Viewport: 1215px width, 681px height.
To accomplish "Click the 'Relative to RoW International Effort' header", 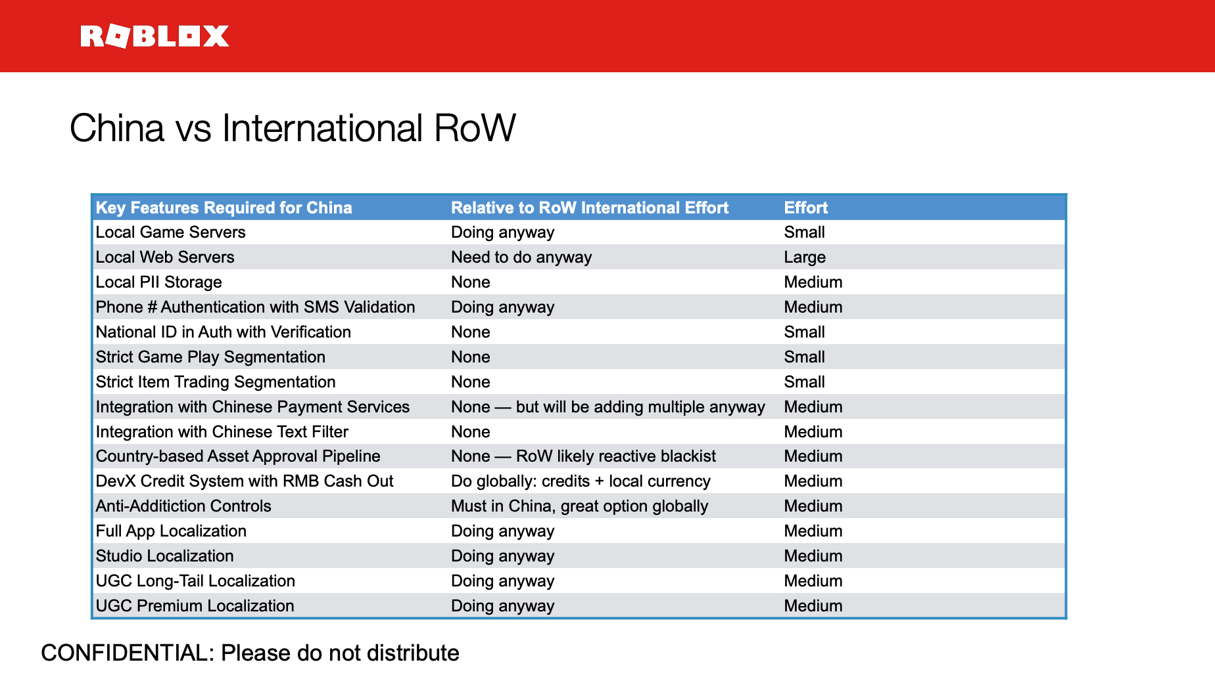I will click(x=590, y=208).
